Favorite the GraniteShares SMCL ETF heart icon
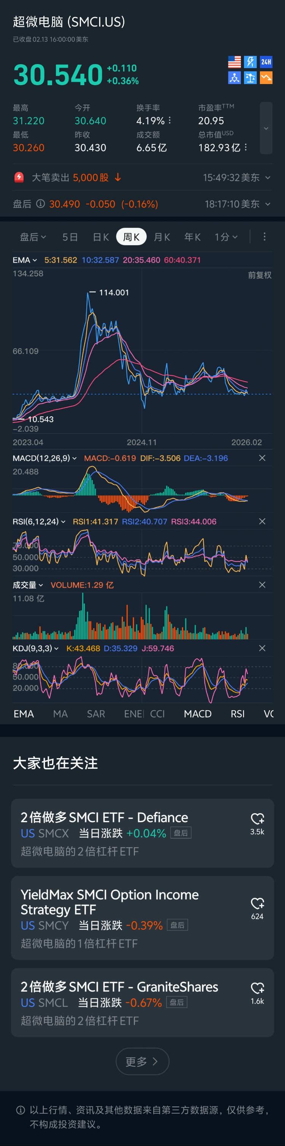This screenshot has width=285, height=1146. [257, 988]
